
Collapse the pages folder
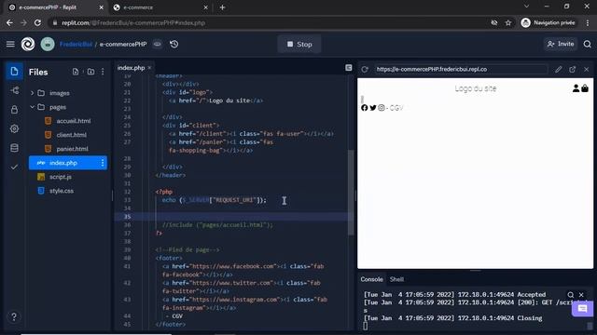(x=32, y=107)
